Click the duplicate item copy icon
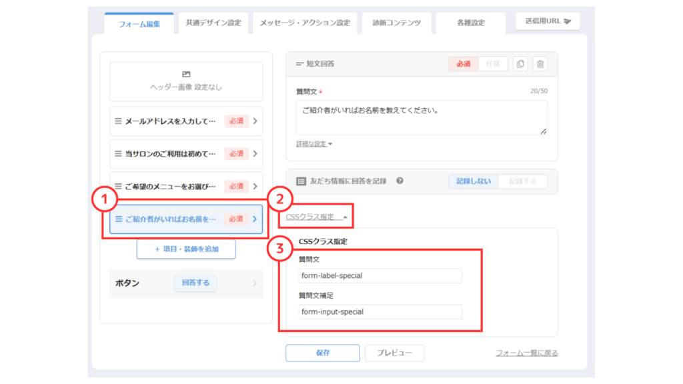Screen dimensions: 683x384 521,64
